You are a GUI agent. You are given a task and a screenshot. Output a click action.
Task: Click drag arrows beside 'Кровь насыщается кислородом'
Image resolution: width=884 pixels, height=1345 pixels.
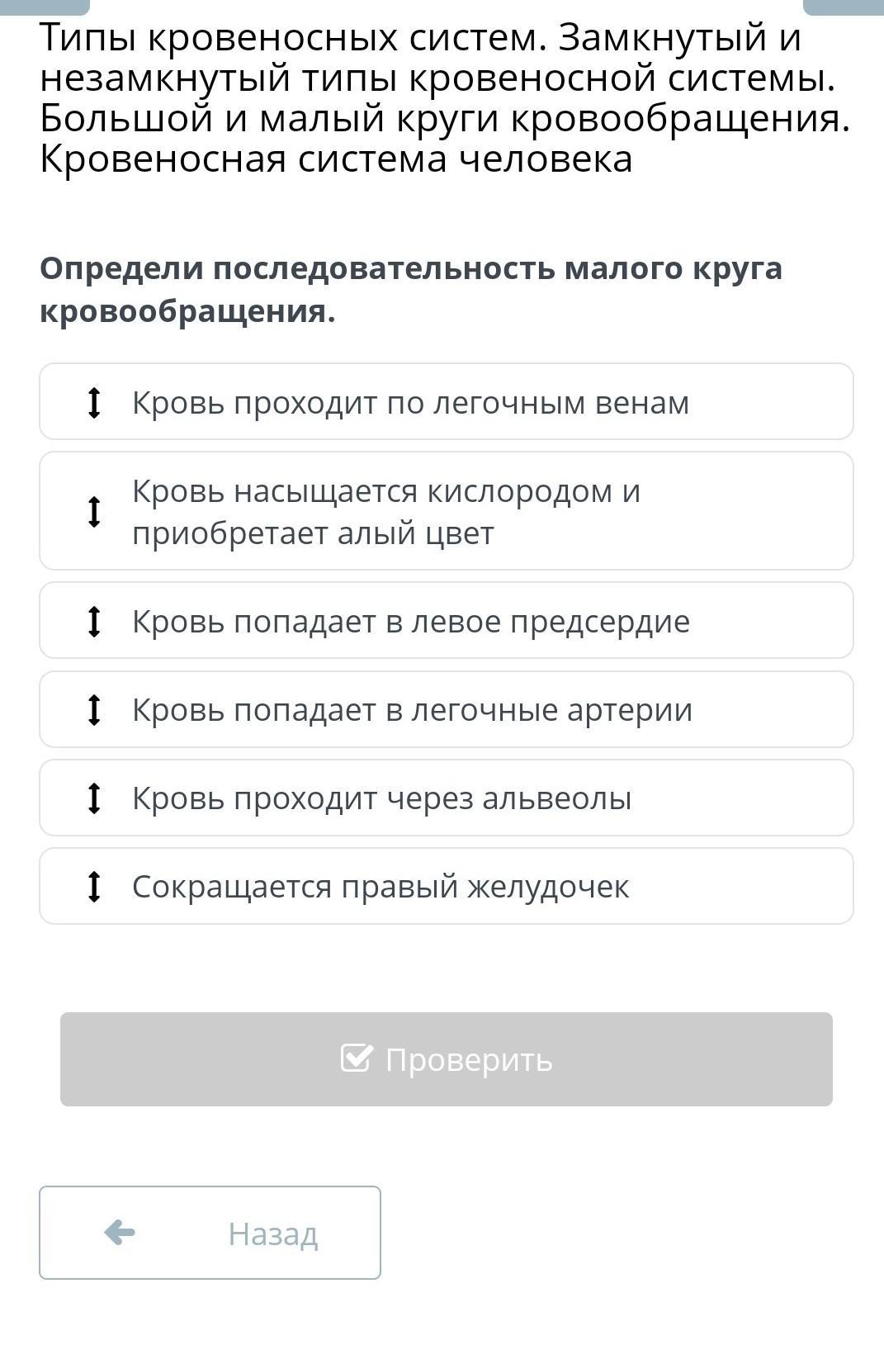94,511
